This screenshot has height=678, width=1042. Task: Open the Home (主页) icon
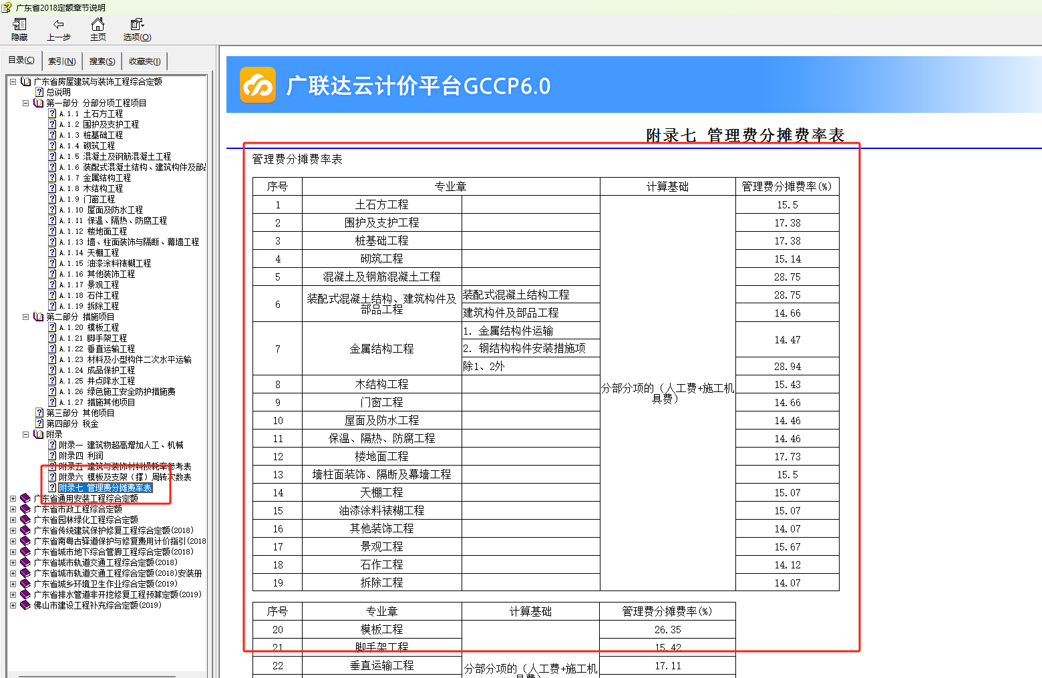click(x=98, y=25)
